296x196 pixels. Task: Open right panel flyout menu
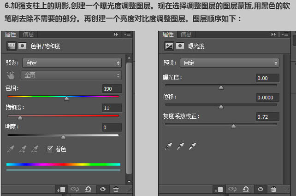pyautogui.click(x=285, y=35)
